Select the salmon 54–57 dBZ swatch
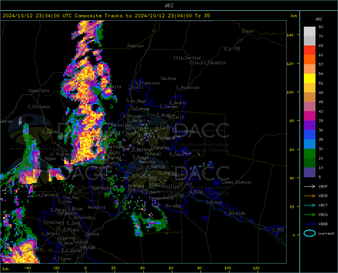This screenshot has width=338, height=273. (309, 69)
